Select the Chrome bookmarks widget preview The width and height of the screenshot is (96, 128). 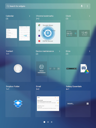(48, 33)
